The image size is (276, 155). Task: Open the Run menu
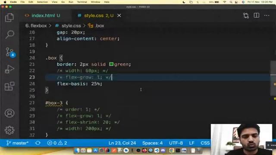[71, 2]
